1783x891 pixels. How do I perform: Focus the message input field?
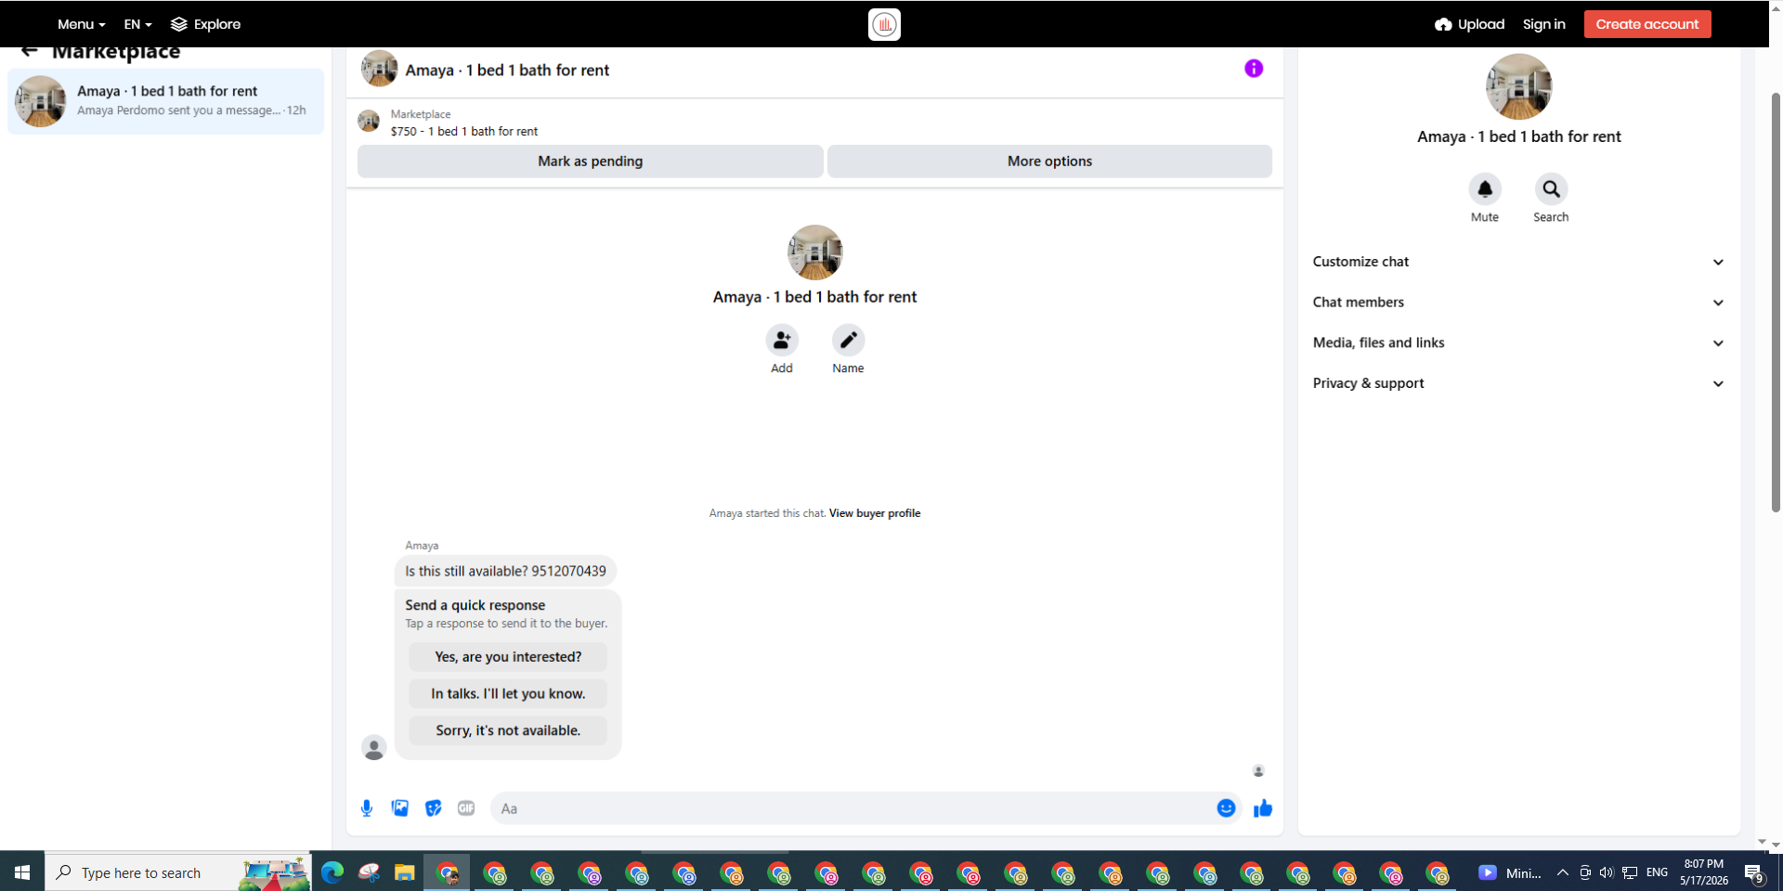click(x=852, y=808)
